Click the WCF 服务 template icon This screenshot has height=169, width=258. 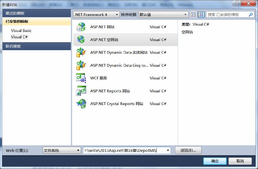coord(81,78)
